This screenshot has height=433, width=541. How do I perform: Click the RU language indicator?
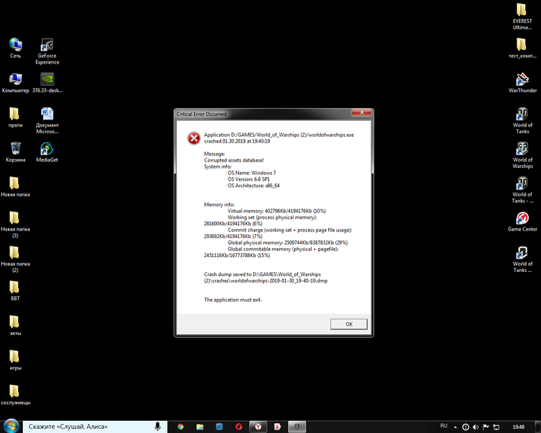444,426
